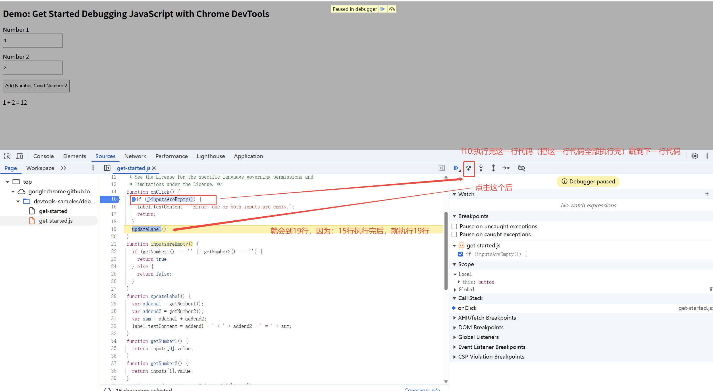Open DevTools settings gear

(695, 156)
